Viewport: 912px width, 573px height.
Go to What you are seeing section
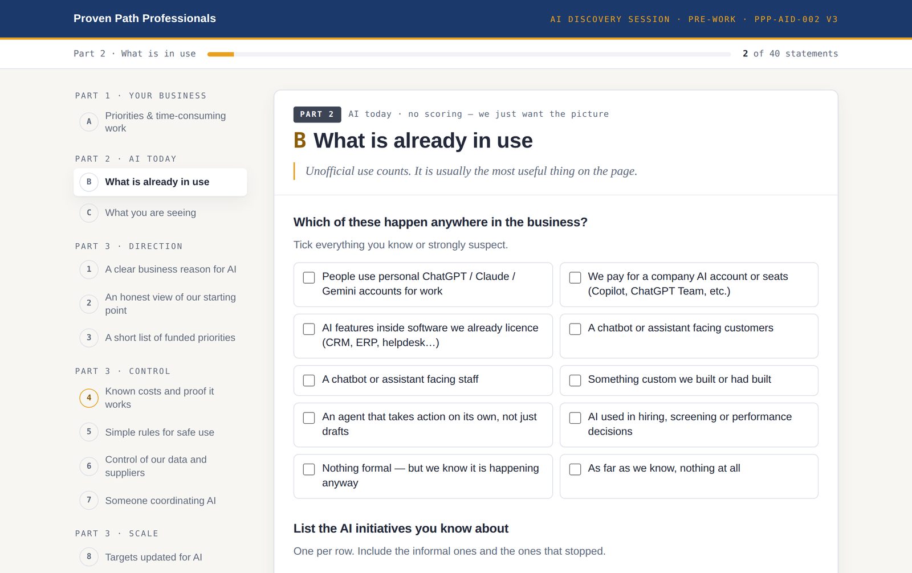pos(160,212)
